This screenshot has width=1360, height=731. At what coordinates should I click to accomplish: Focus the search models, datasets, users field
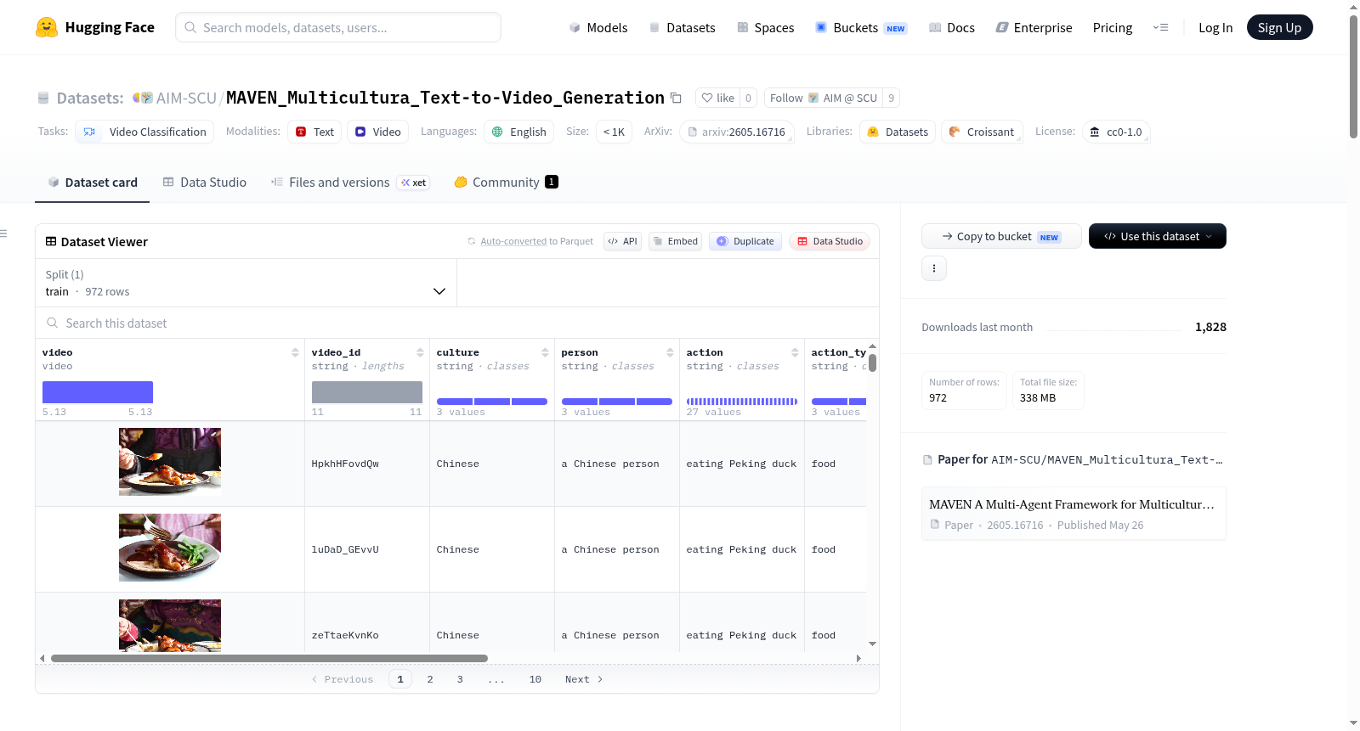click(338, 27)
